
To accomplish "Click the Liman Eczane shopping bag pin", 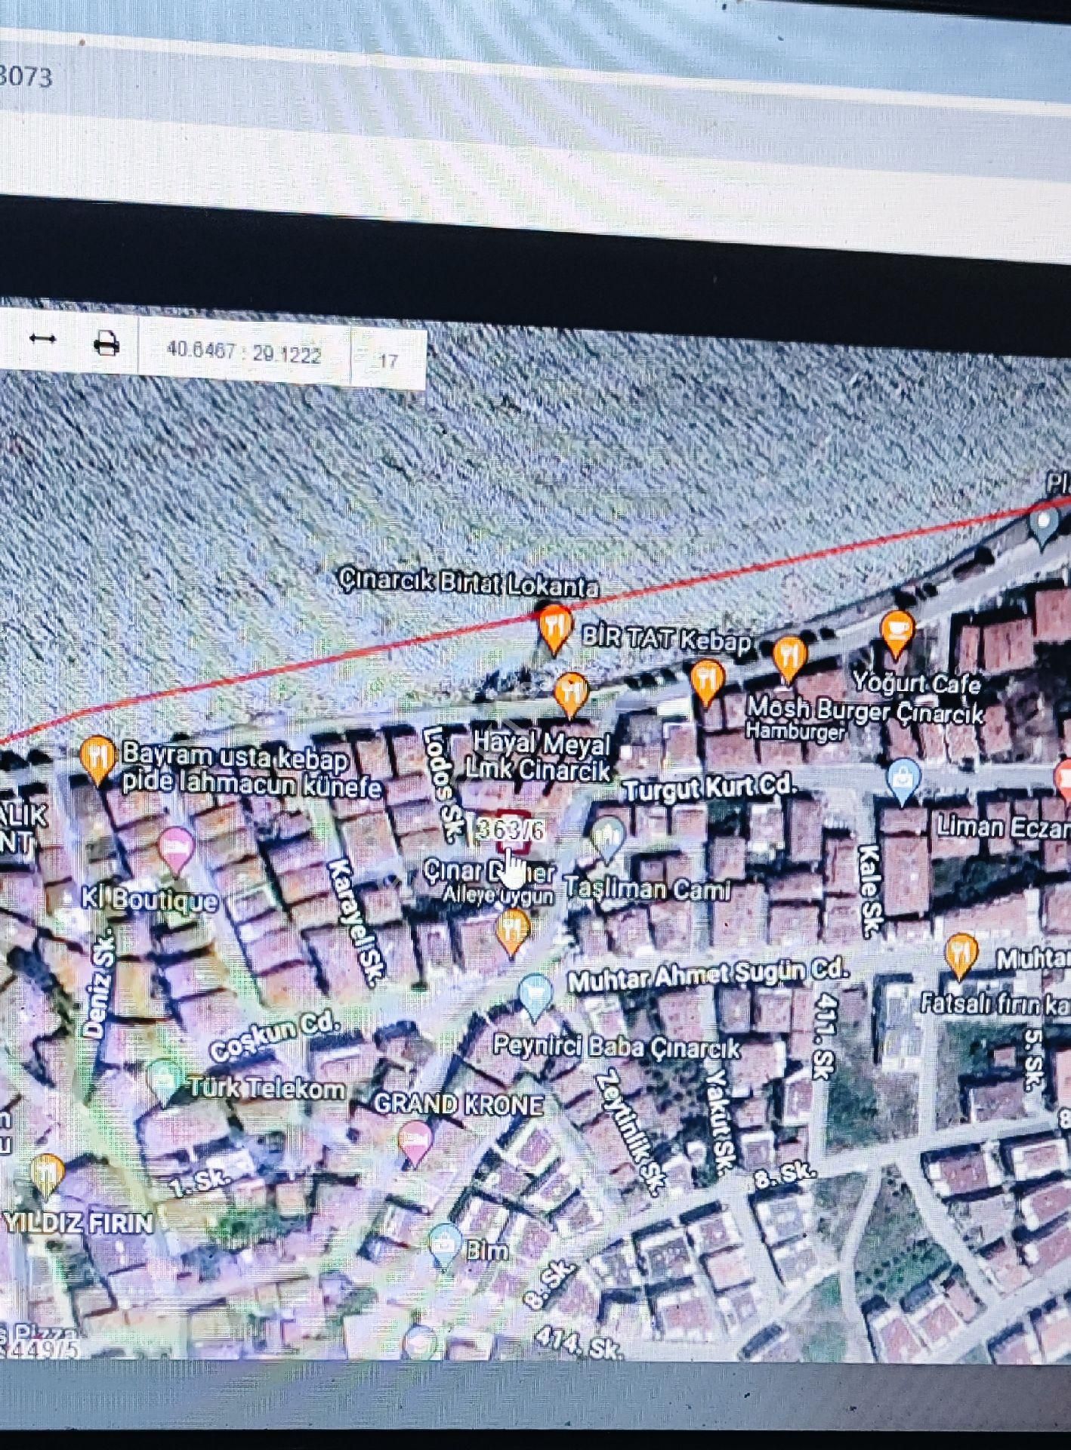I will pyautogui.click(x=903, y=781).
